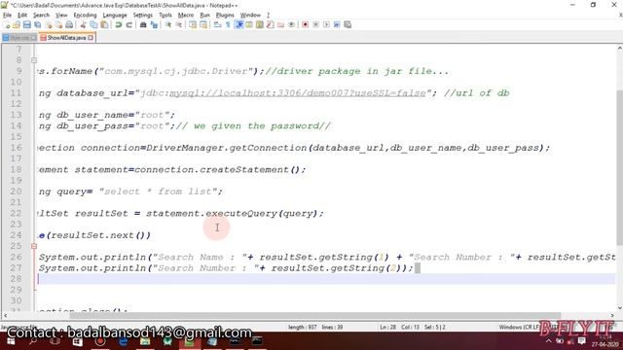Open Microsoft Edge from taskbar
This screenshot has height=350, width=623.
tap(124, 341)
